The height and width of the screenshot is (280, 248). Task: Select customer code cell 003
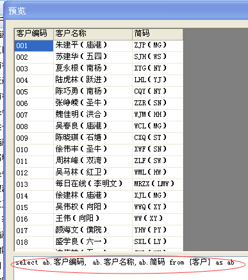(x=34, y=69)
